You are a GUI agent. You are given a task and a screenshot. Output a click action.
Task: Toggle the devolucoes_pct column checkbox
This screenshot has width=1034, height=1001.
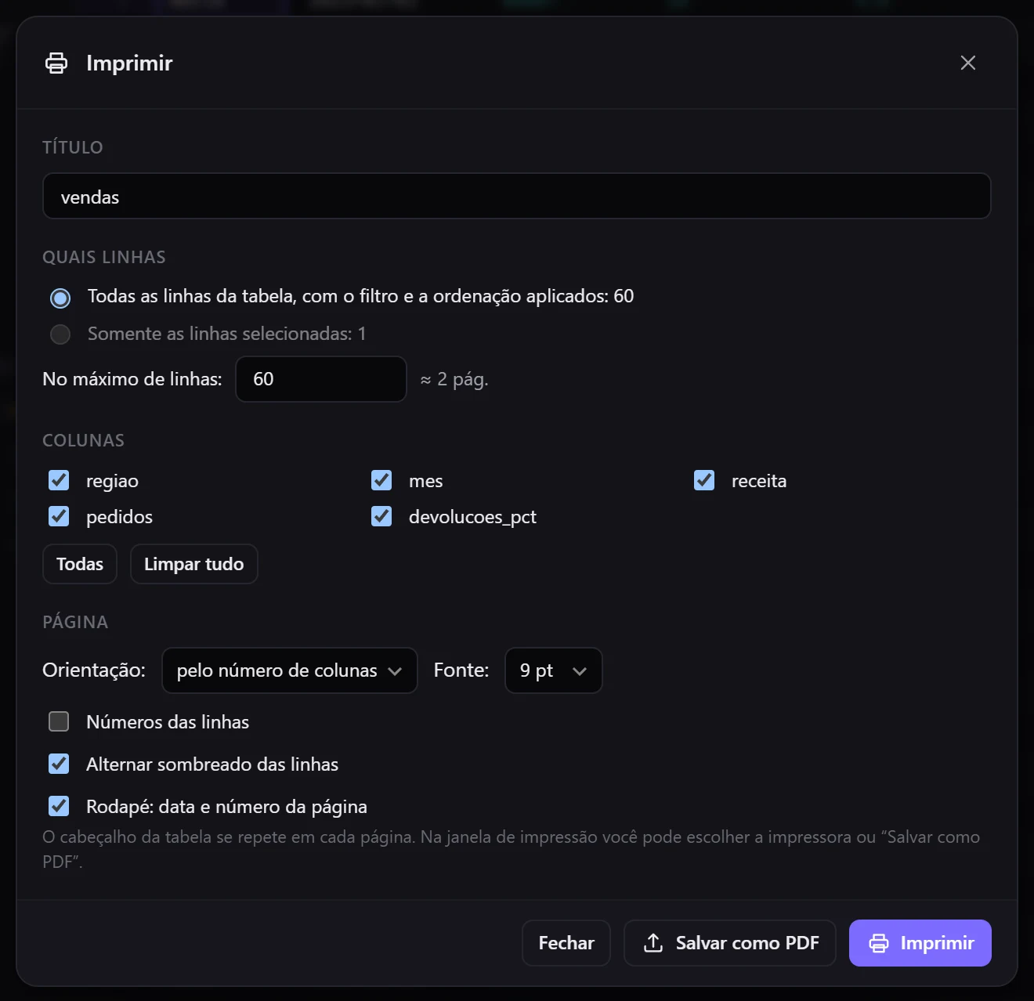tap(381, 516)
